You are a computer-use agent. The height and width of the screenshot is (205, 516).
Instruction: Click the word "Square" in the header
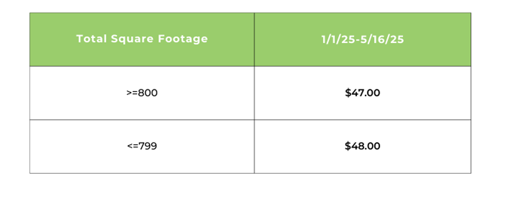pos(128,39)
